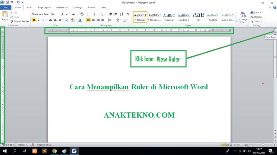Apply the Heading 1 style

point(169,17)
